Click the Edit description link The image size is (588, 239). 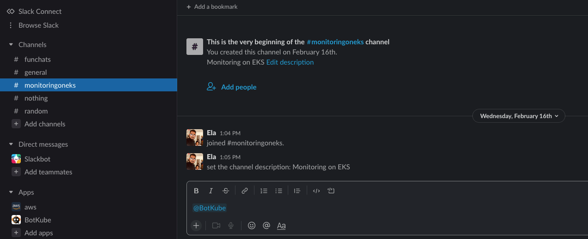coord(290,62)
